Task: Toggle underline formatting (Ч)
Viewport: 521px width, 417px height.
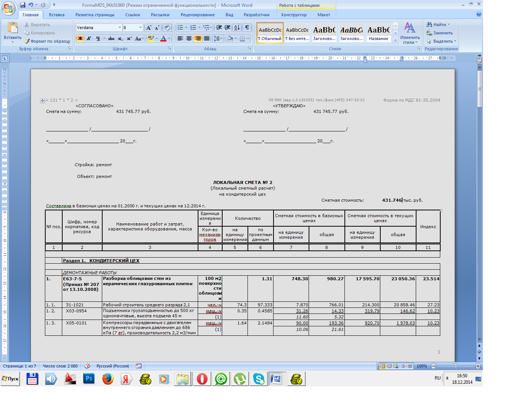Action: [x=98, y=39]
